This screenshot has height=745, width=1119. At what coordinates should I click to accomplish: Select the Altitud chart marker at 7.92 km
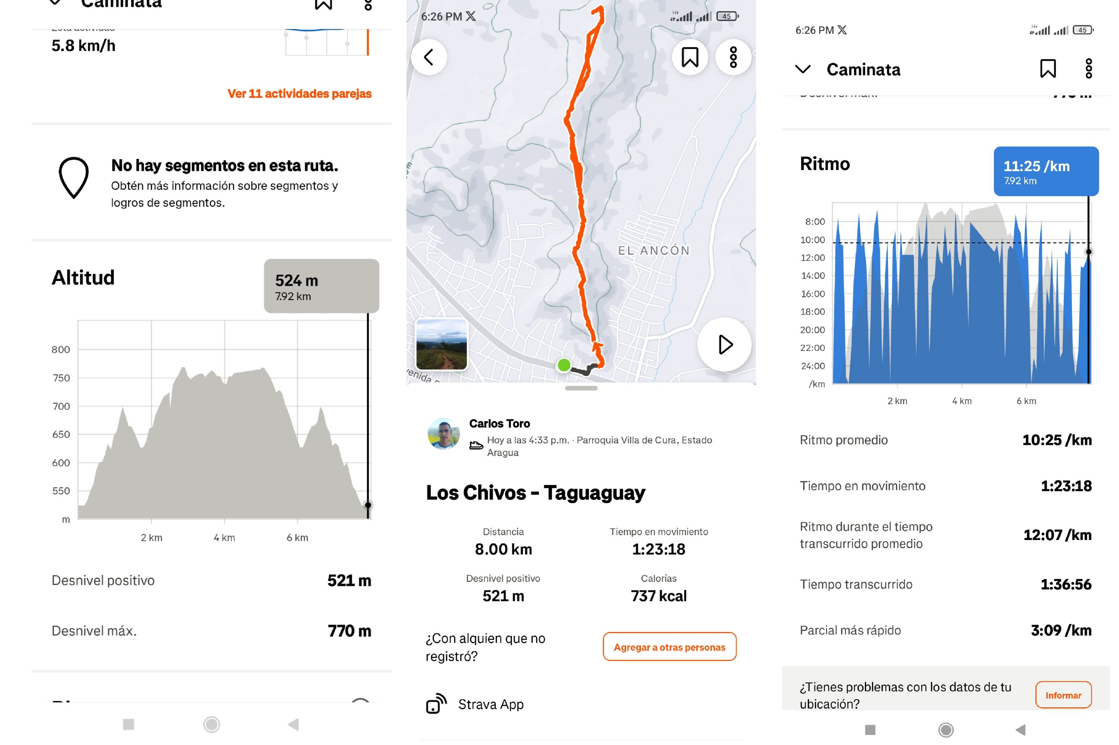tap(368, 505)
